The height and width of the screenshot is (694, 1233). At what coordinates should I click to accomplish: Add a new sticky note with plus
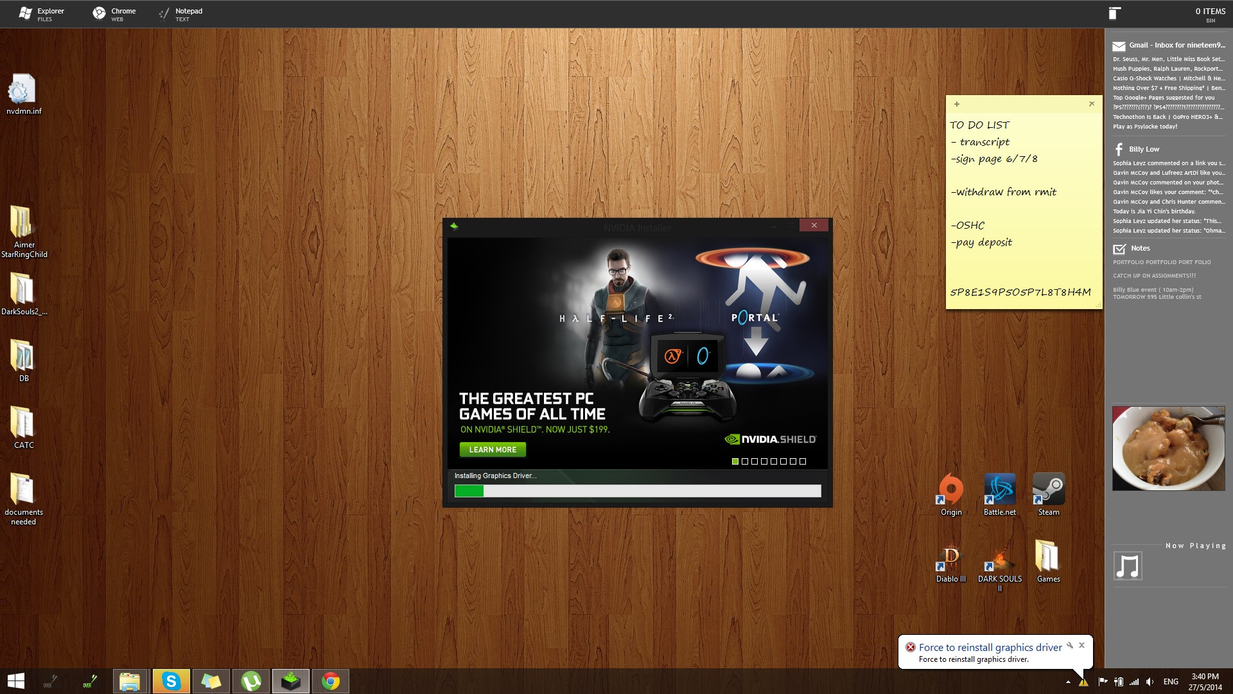[x=956, y=104]
